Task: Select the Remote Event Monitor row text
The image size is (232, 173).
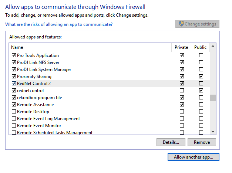Action: pos(39,126)
